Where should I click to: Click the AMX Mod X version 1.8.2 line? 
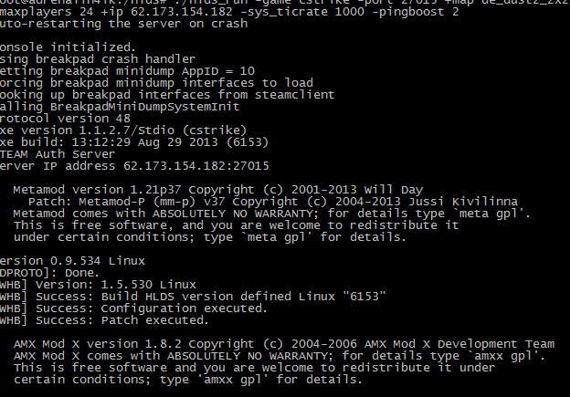(284, 344)
